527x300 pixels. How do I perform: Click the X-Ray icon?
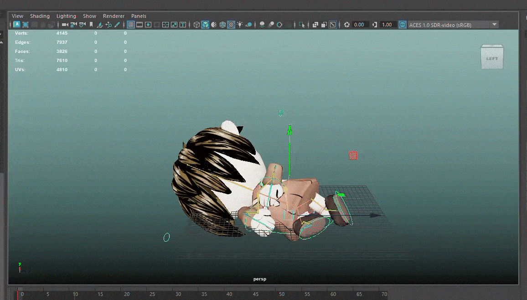tap(315, 25)
